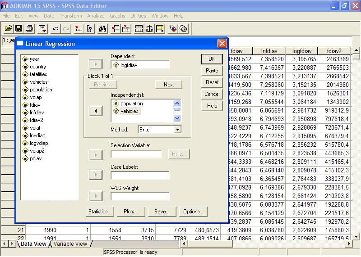Viewport: 361px width, 257px height.
Task: Click the fdiav2 column header
Action: click(334, 51)
